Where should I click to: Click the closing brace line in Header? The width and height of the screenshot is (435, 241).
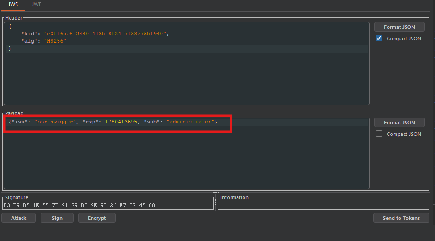tap(186, 49)
